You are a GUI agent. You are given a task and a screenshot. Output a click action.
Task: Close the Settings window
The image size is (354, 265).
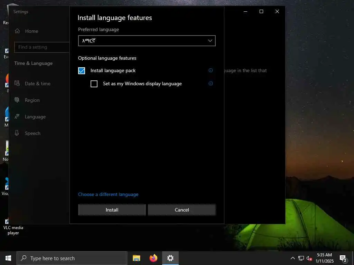pyautogui.click(x=277, y=11)
